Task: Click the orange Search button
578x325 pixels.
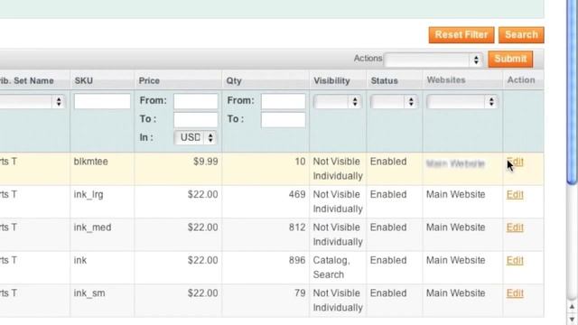Action: pyautogui.click(x=521, y=35)
